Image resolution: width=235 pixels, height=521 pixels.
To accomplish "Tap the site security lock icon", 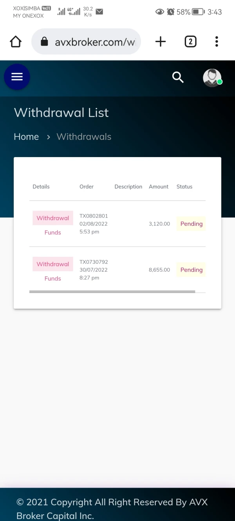I will pyautogui.click(x=44, y=42).
